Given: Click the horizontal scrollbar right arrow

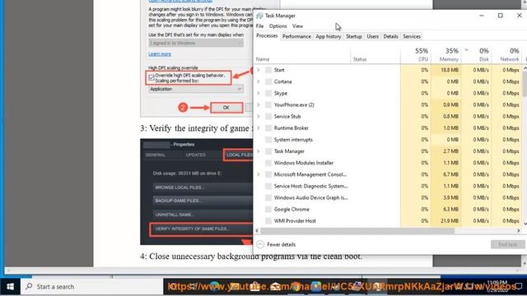Looking at the screenshot, I should coord(518,231).
